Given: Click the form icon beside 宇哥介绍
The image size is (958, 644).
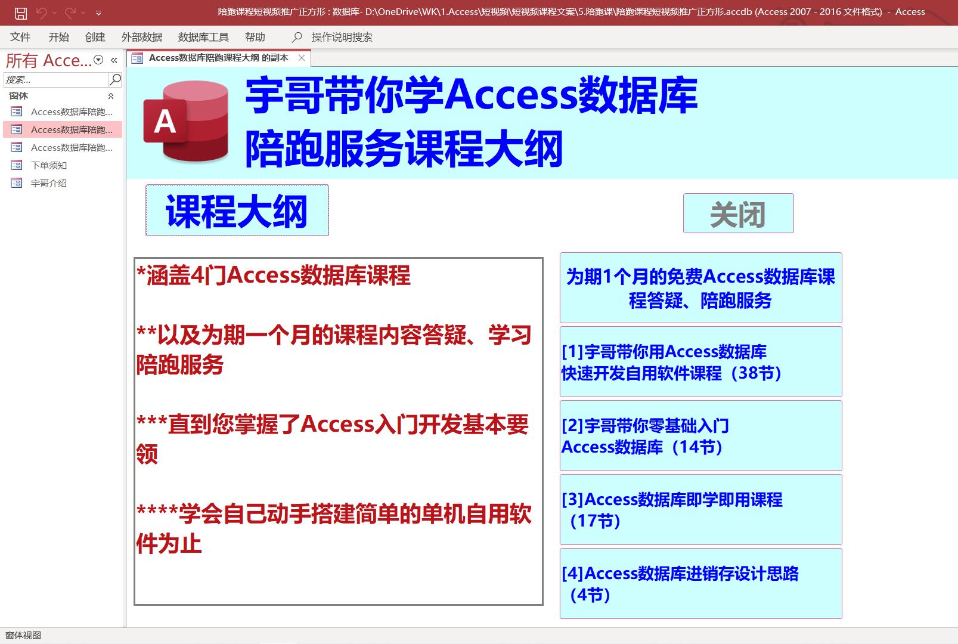Looking at the screenshot, I should [17, 183].
